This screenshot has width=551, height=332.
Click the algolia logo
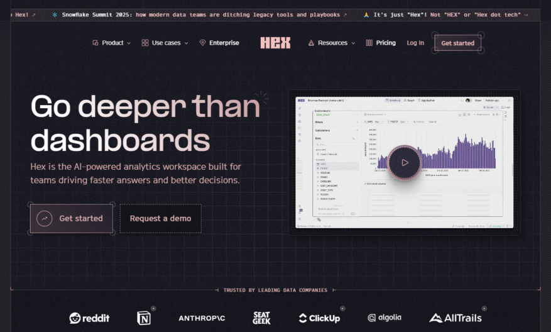385,318
